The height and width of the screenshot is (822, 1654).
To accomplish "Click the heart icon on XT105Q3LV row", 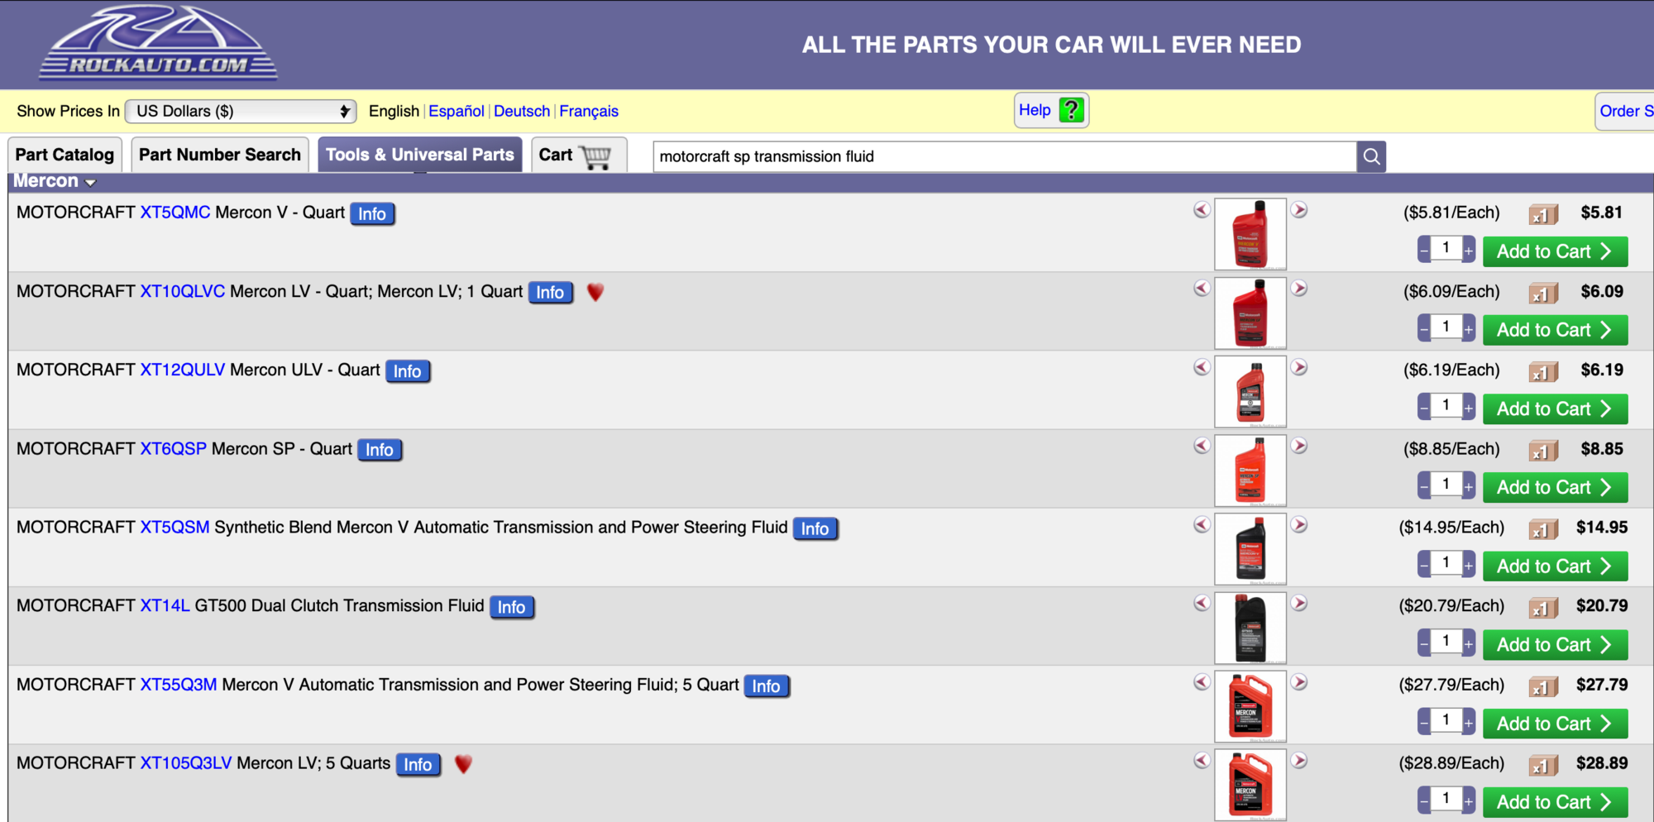I will point(463,764).
